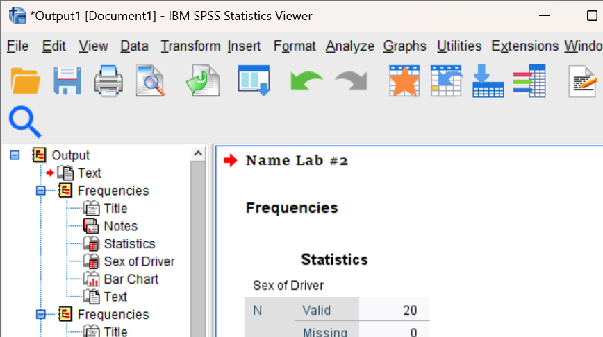Click the Go to Data star icon
This screenshot has height=337, width=603.
pos(404,81)
